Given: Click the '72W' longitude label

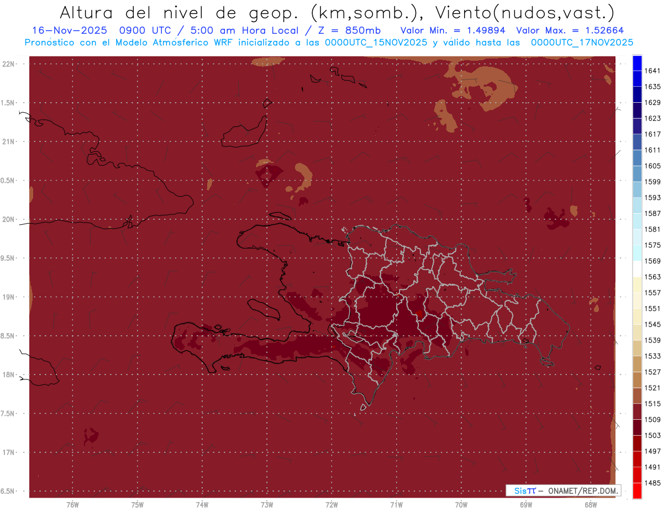Looking at the screenshot, I should tap(331, 504).
